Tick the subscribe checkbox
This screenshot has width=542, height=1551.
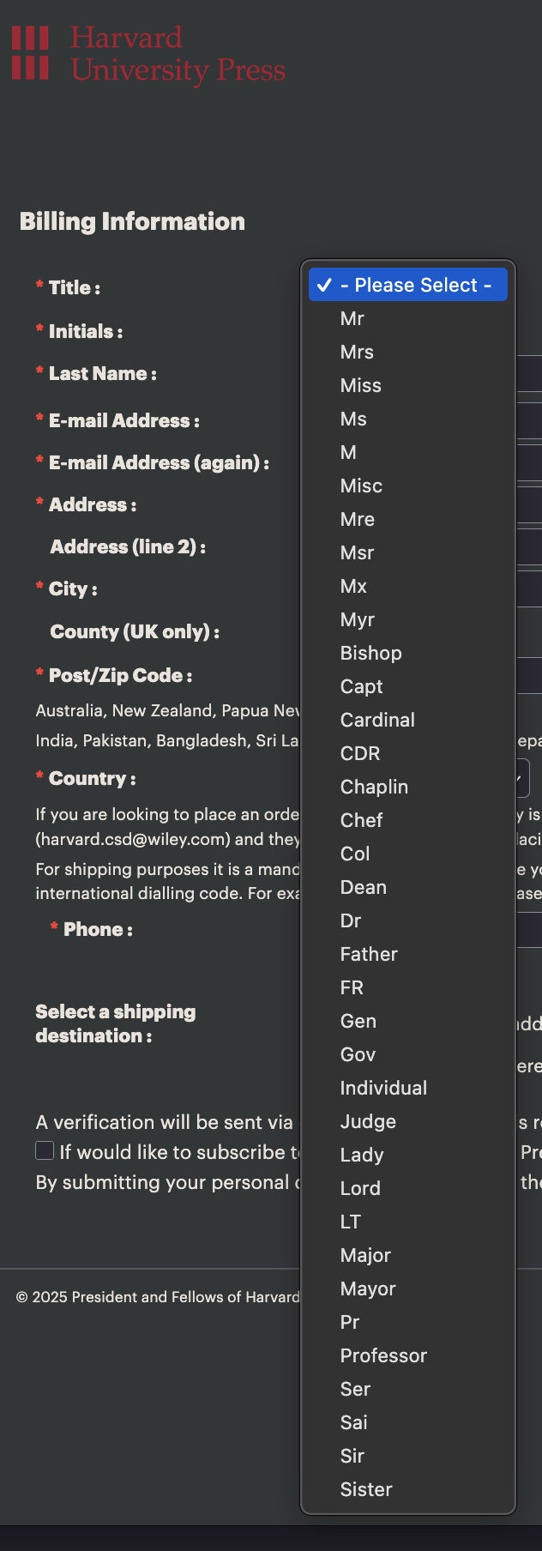(45, 1150)
